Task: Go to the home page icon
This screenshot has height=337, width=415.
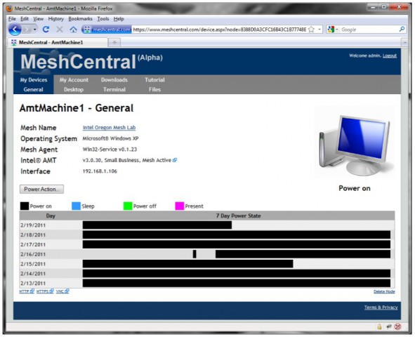Action: coord(73,29)
